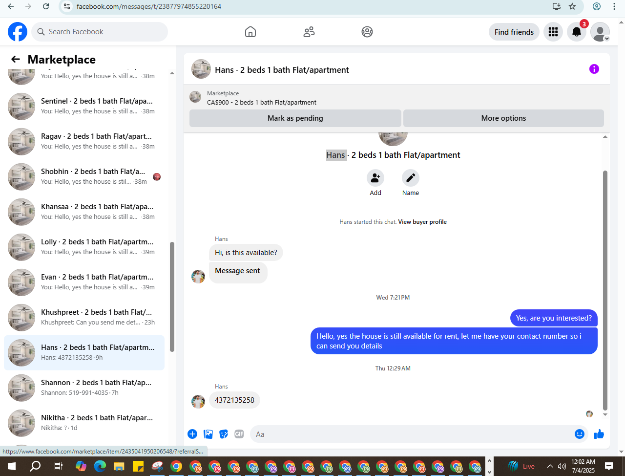Open the Facebook logo home link
This screenshot has width=625, height=476.
18,32
